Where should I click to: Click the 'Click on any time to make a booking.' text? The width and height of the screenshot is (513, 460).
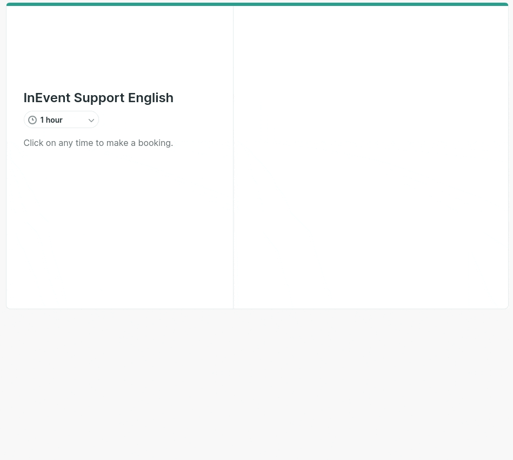[x=98, y=143]
